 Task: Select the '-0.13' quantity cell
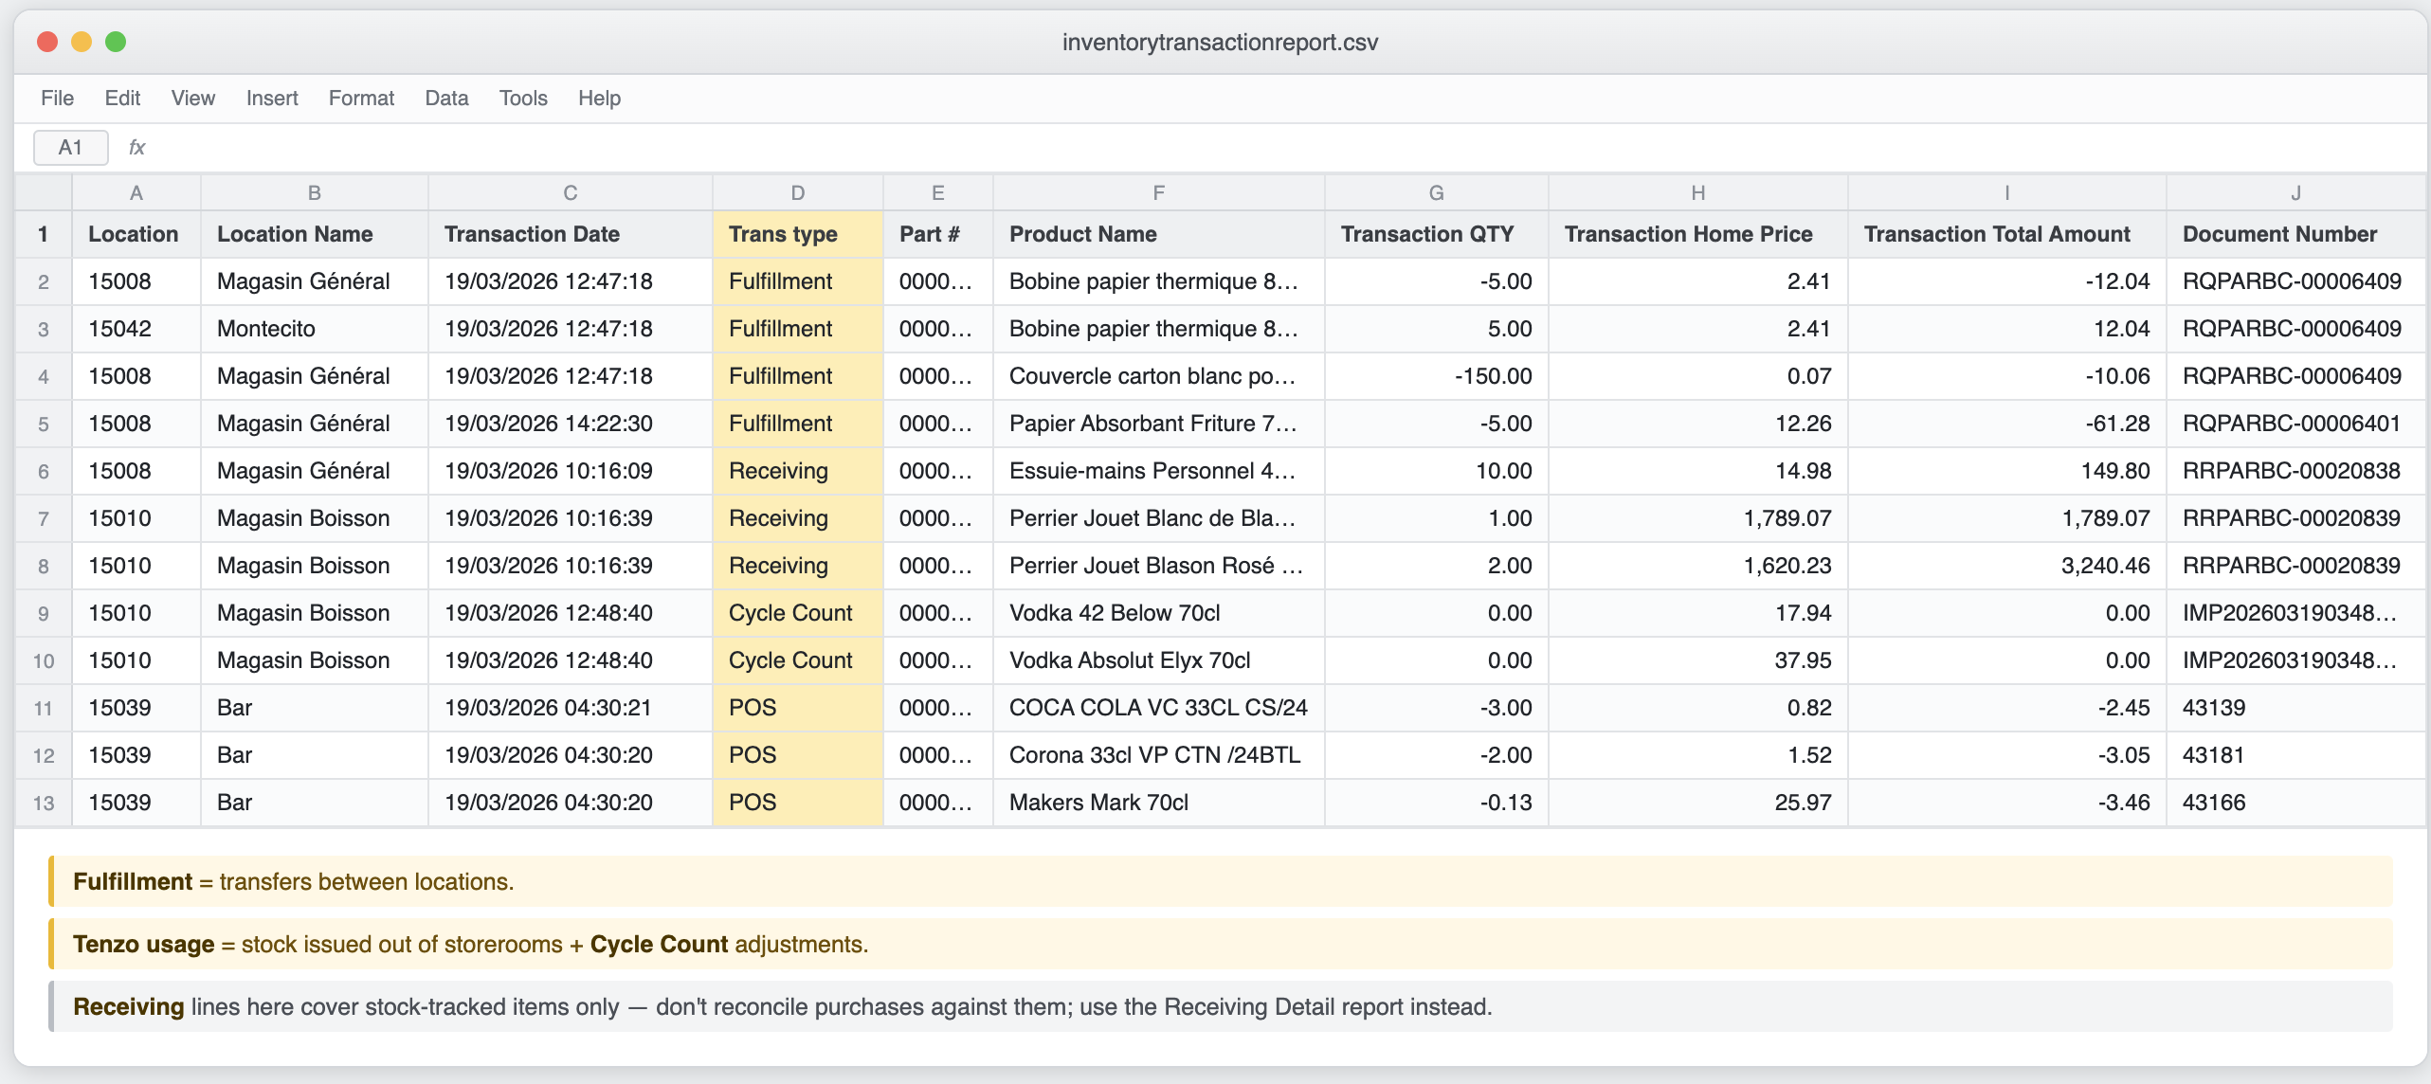(1437, 803)
